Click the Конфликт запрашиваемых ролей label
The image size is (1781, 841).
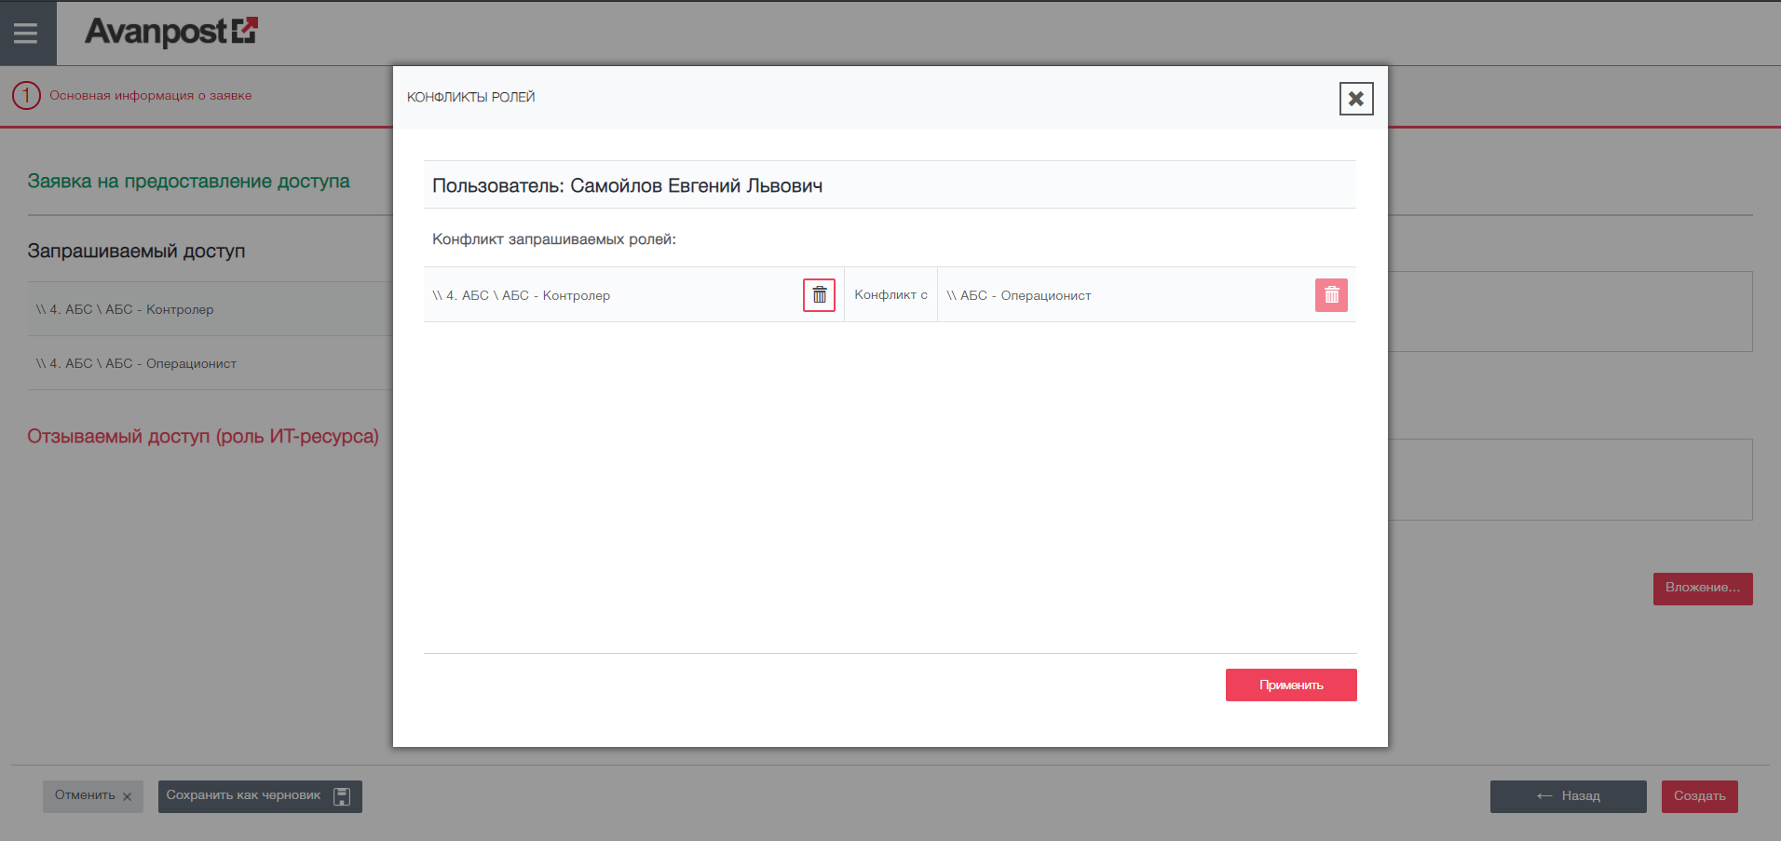tap(554, 239)
